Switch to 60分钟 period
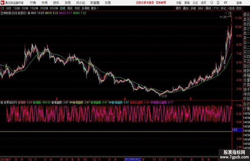 pos(54,8)
